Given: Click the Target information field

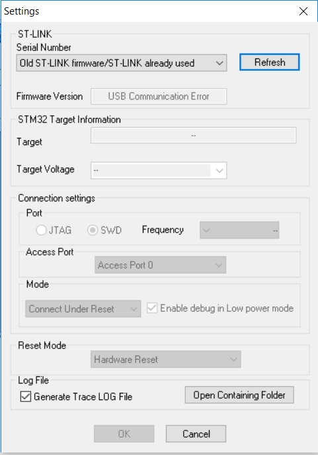Looking at the screenshot, I should point(194,135).
